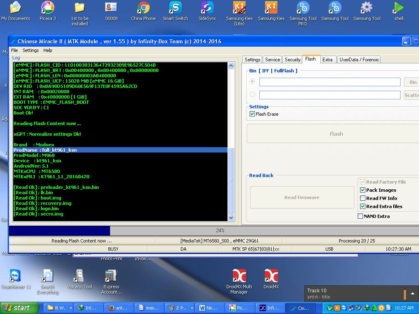Open the China Phone Chrome shortcut
Image resolution: width=419 pixels, height=314 pixels.
[x=143, y=8]
